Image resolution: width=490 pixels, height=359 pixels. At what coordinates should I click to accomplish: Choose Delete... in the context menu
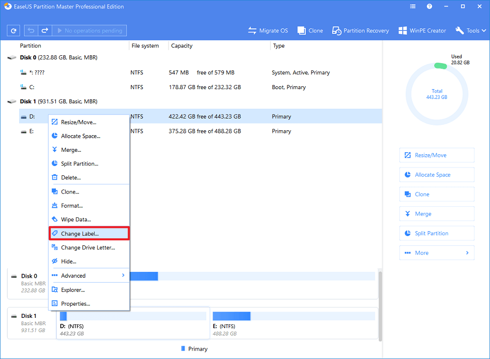(89, 177)
